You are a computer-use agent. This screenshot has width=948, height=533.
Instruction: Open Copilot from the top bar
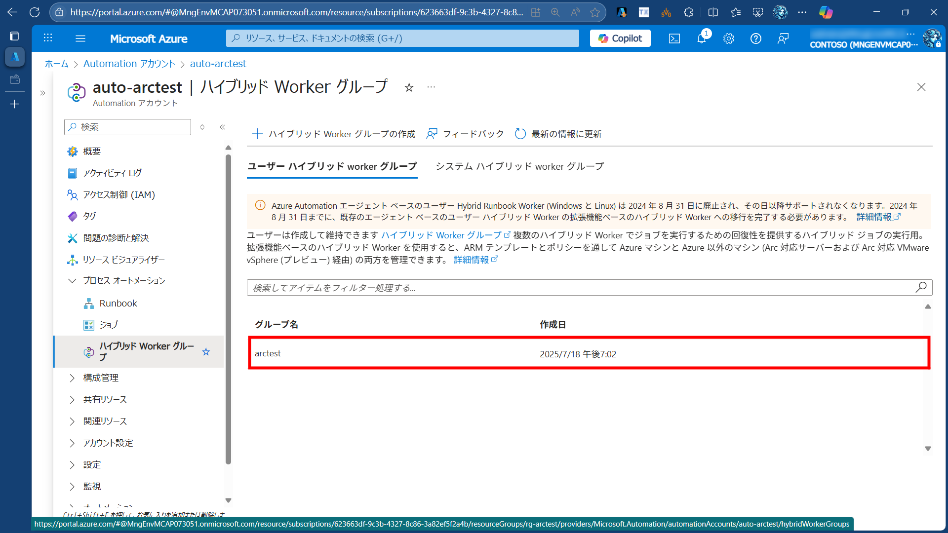620,38
